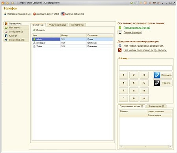The height and width of the screenshot is (153, 177).
Task: Open Пользователь [готов] status link
Action: (x=137, y=28)
